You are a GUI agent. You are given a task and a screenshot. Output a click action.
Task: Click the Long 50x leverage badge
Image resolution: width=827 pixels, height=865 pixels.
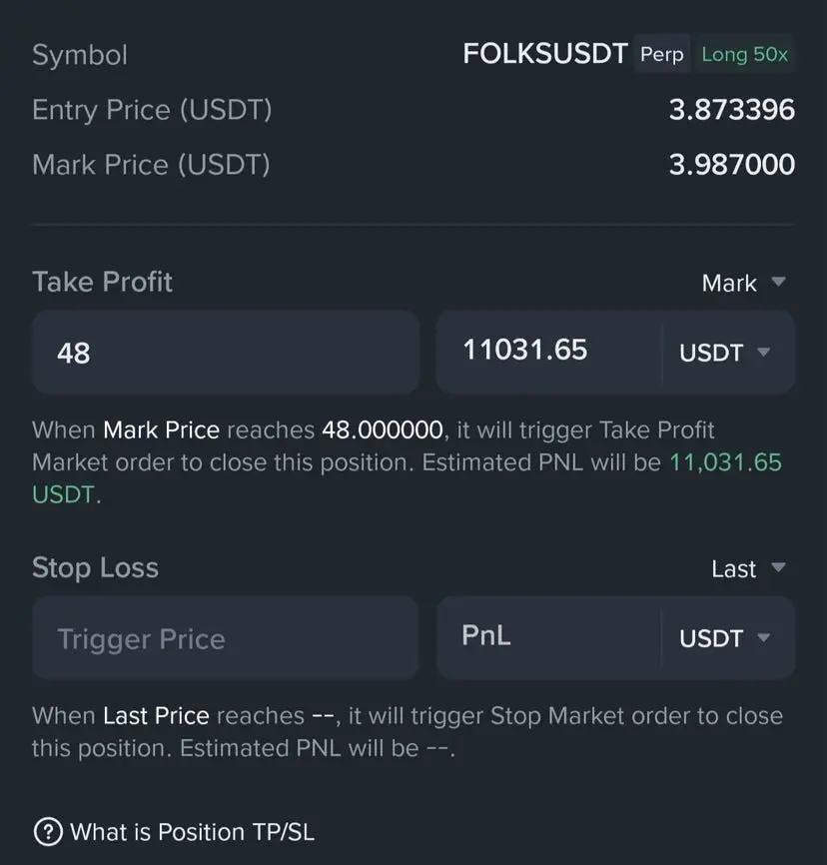click(744, 54)
